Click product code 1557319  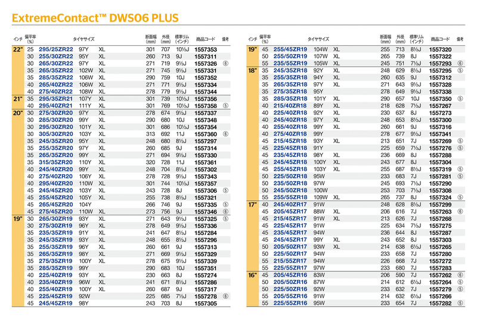click(x=440, y=169)
